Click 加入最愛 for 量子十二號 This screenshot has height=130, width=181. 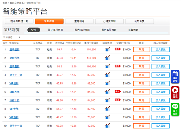click(x=160, y=75)
